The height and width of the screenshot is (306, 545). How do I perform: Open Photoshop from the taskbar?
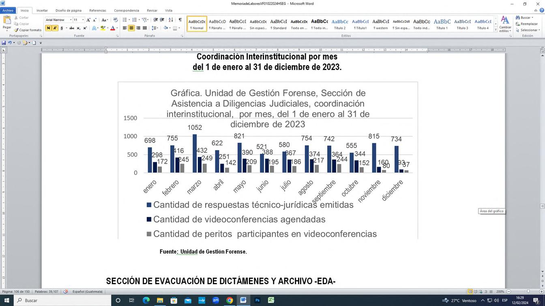pyautogui.click(x=257, y=300)
